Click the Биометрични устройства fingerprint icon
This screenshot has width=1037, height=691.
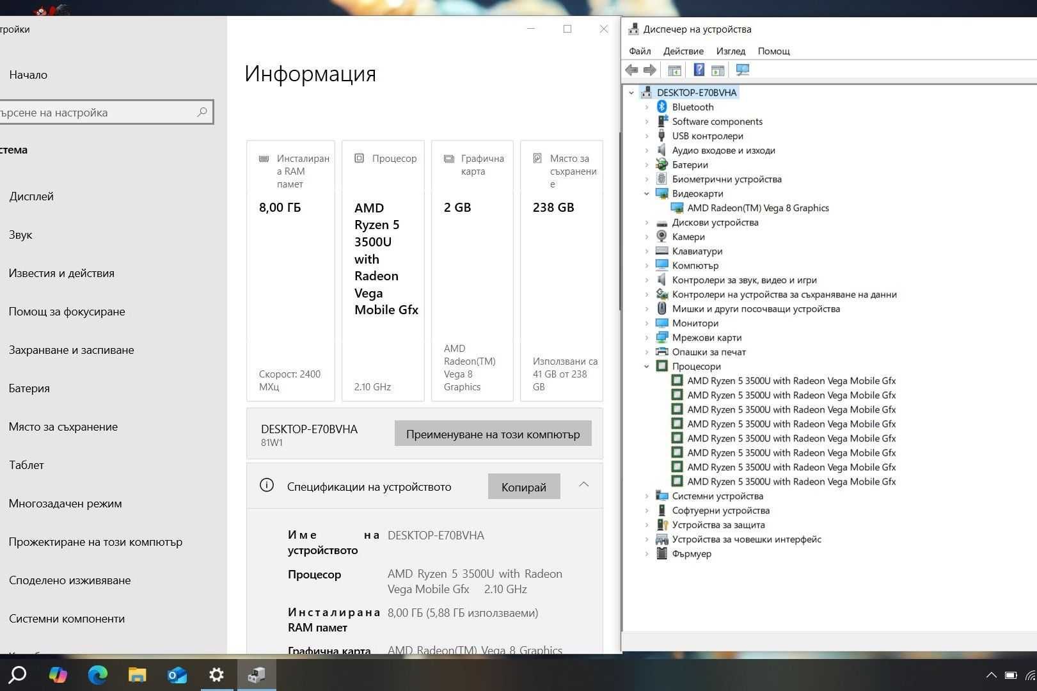click(662, 179)
